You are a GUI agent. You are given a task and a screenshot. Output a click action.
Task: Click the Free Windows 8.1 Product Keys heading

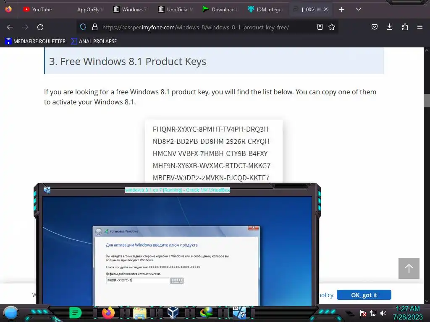(x=128, y=61)
